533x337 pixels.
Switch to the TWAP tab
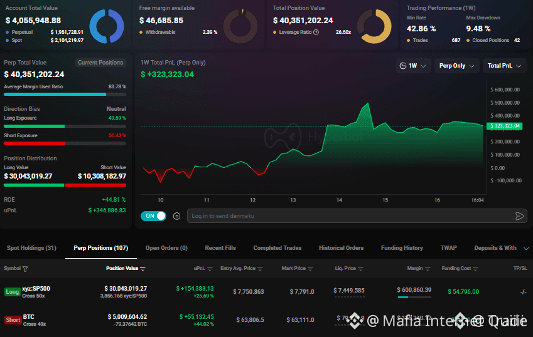pos(449,248)
